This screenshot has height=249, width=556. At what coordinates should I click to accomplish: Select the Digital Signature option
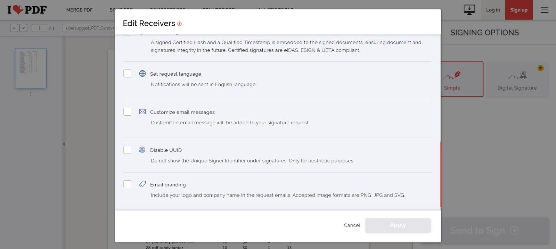coord(517,79)
